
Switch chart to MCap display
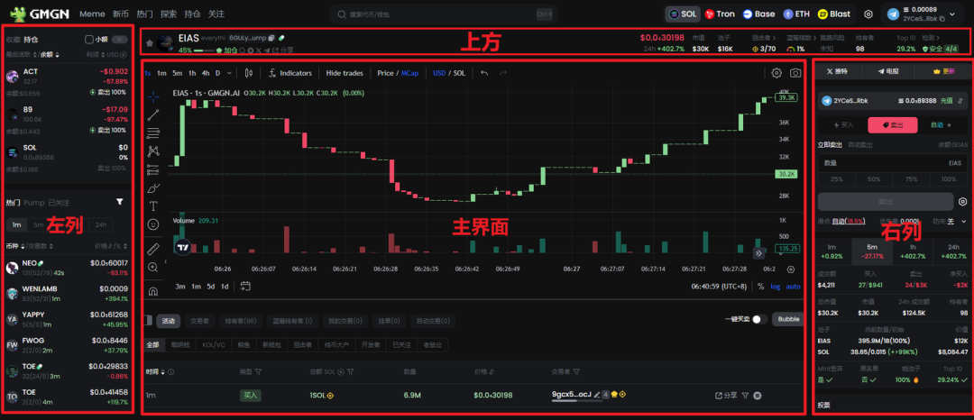[409, 73]
